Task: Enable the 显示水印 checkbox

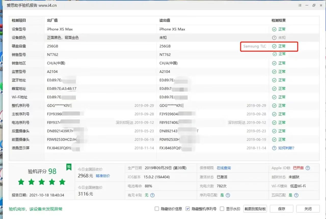Action: 222,209
